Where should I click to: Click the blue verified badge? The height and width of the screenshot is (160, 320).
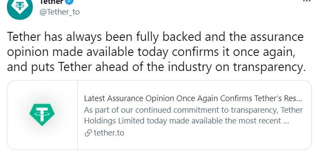pyautogui.click(x=69, y=2)
